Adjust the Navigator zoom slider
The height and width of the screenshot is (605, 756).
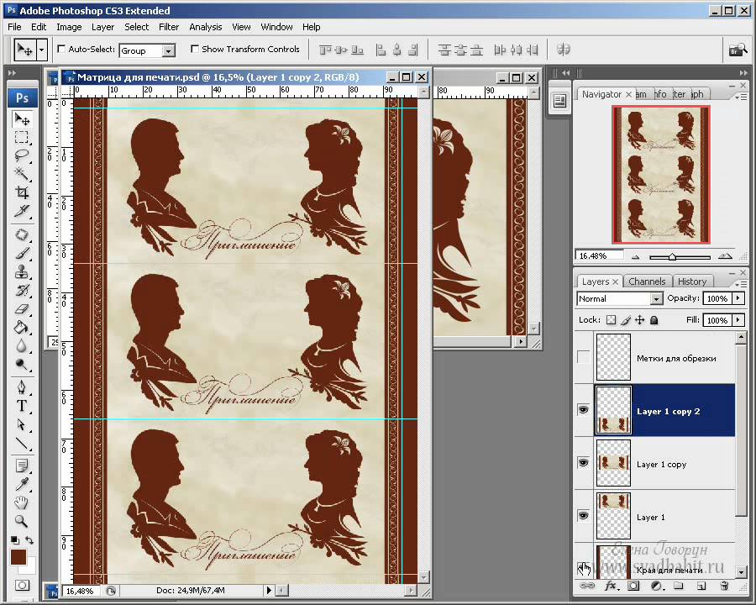pos(672,257)
